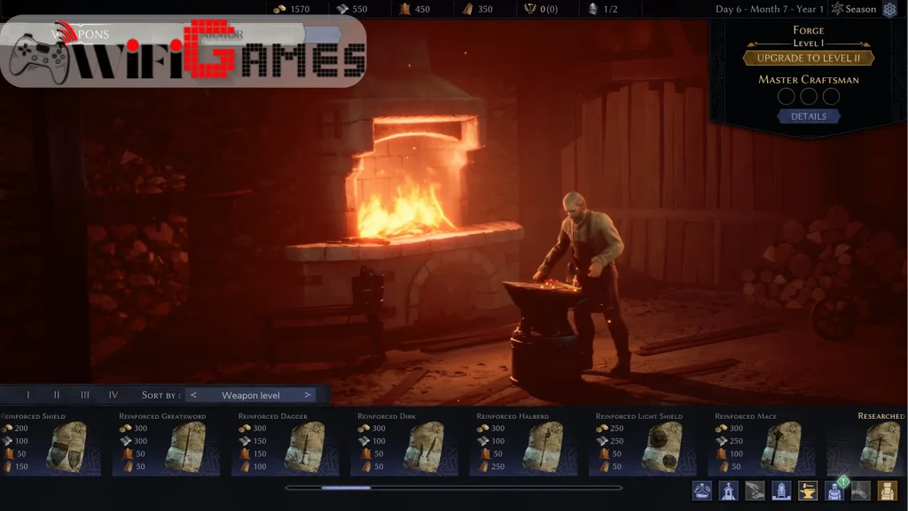Click middle Master Craftsman empty slot
Viewport: 908px width, 511px height.
point(809,96)
